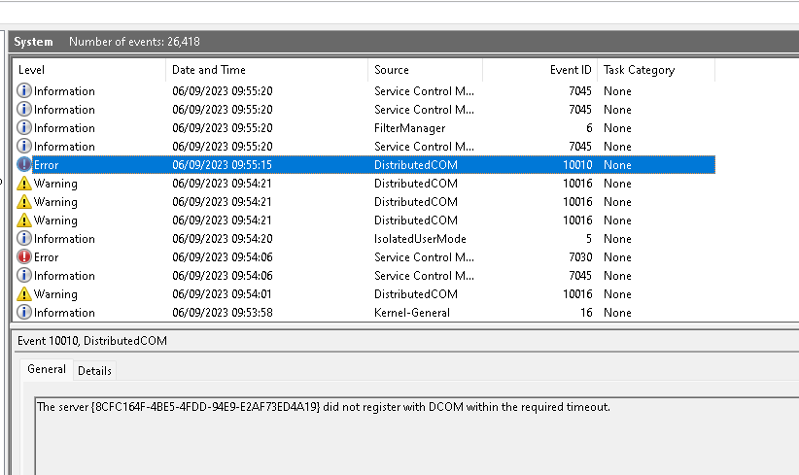Screen dimensions: 799x475
Task: Click the DistributedCOM source at 09:54:01
Action: pyautogui.click(x=416, y=294)
